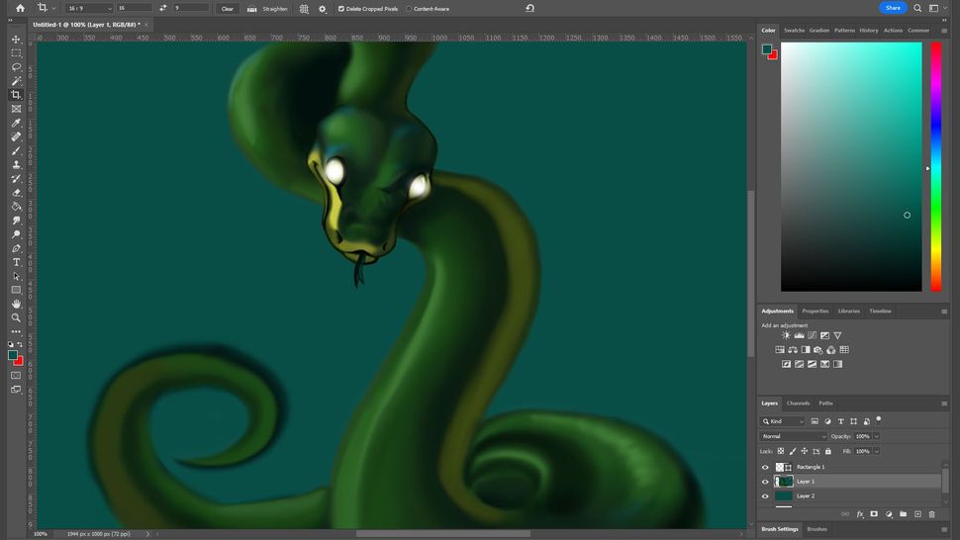Open Adjustments panel menu

(x=944, y=312)
